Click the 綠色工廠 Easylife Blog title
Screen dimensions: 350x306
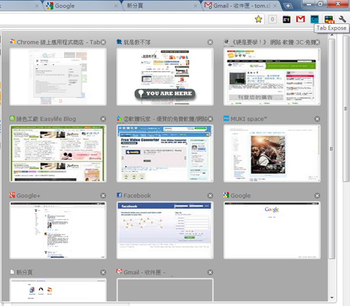coord(46,119)
